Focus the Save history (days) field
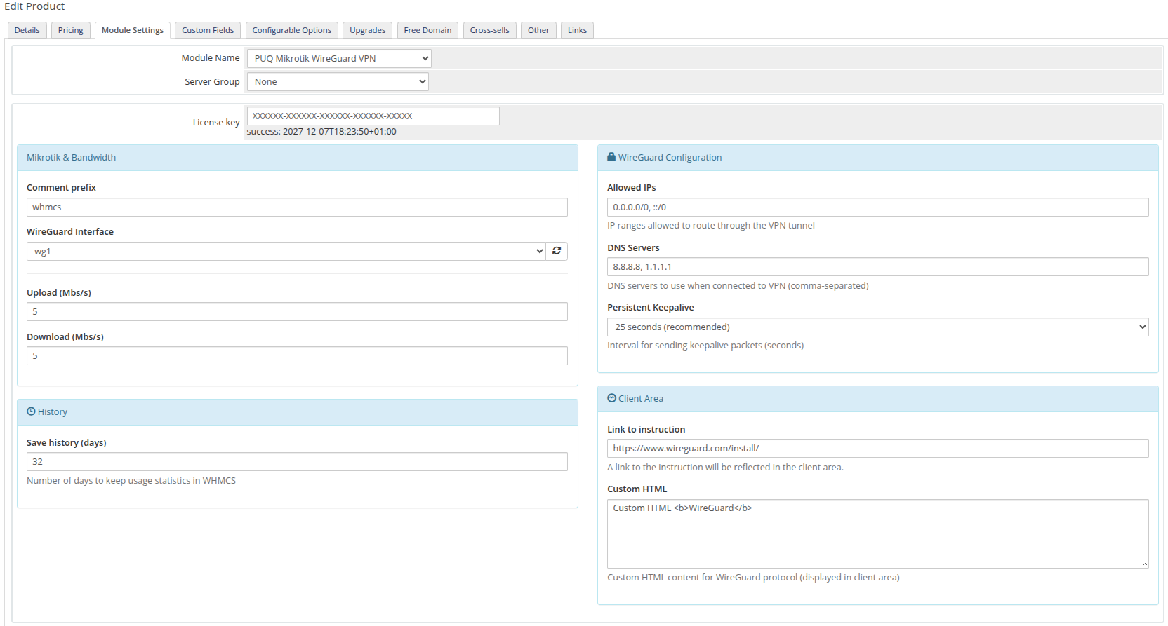 [297, 461]
